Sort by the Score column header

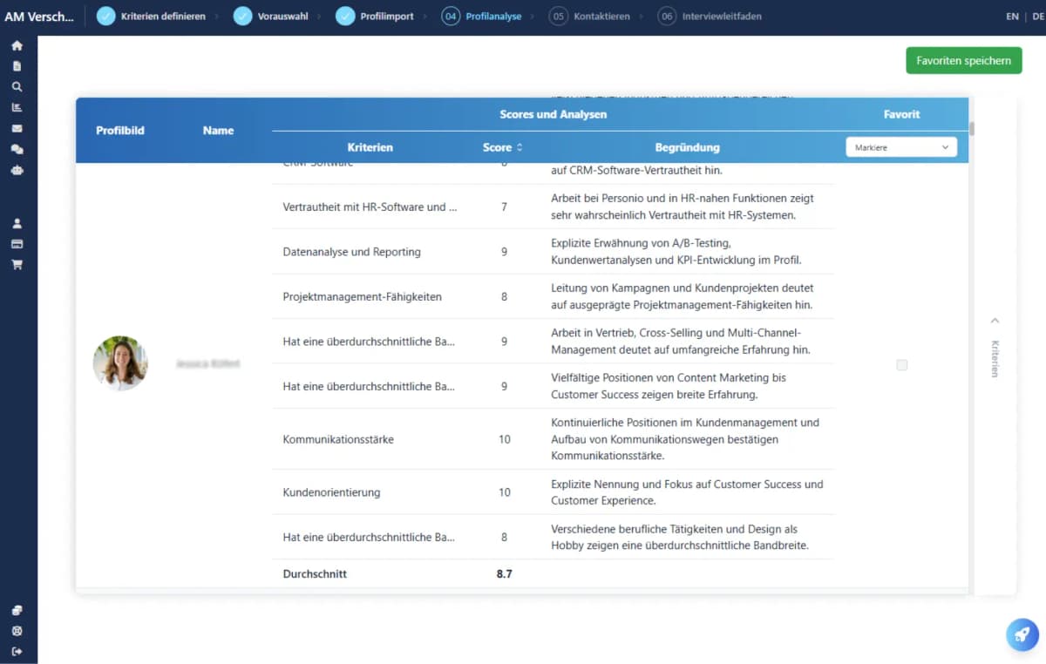503,147
